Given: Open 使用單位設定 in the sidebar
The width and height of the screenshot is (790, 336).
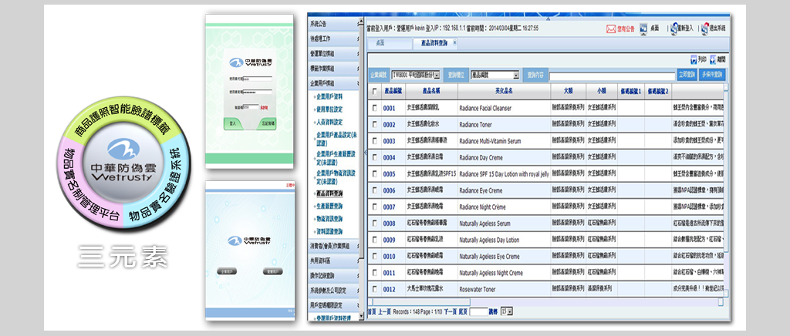Looking at the screenshot, I should coord(329,109).
